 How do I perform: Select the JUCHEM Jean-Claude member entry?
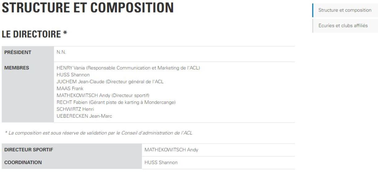point(110,81)
